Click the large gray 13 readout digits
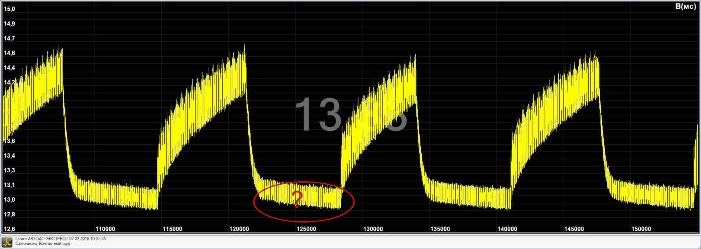Screen dimensions: 701x249 (x=318, y=114)
